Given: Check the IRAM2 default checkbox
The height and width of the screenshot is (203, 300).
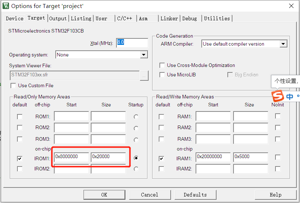Looking at the screenshot, I should 162,169.
